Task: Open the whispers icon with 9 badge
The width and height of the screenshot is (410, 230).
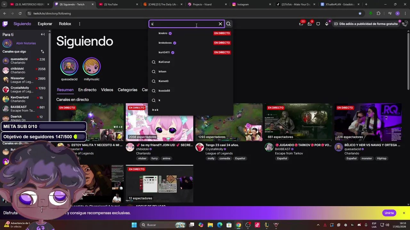Action: coord(309,24)
